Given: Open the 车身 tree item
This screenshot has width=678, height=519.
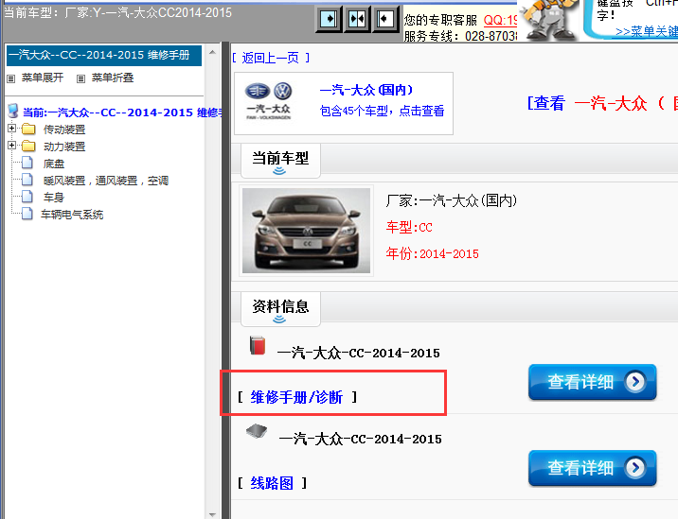Looking at the screenshot, I should click(54, 198).
